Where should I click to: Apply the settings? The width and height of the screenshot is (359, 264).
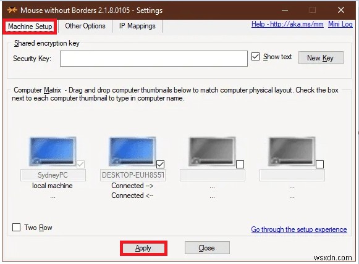(x=143, y=248)
